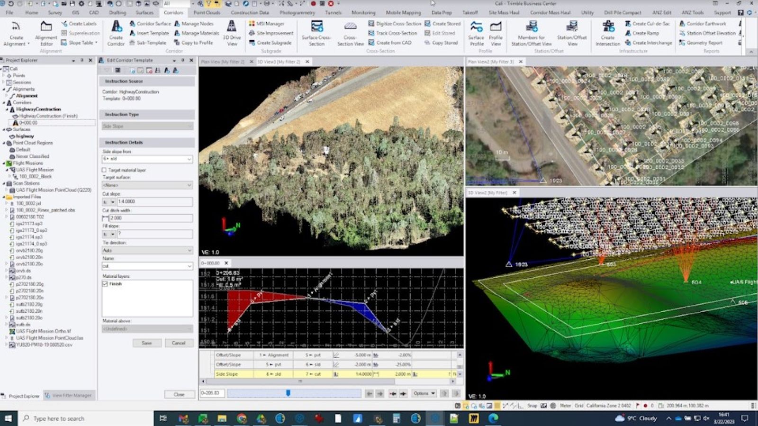Image resolution: width=758 pixels, height=426 pixels.
Task: Start the 3D Drive View
Action: coord(232,33)
